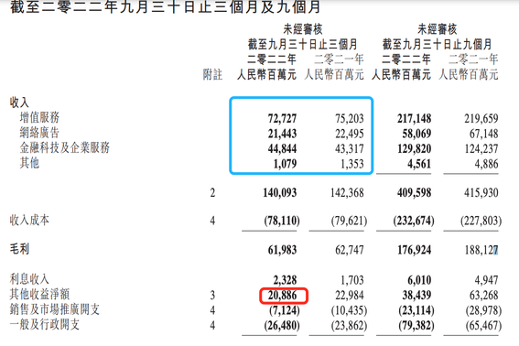Click the value 6,010
The image size is (519, 346).
click(x=419, y=280)
